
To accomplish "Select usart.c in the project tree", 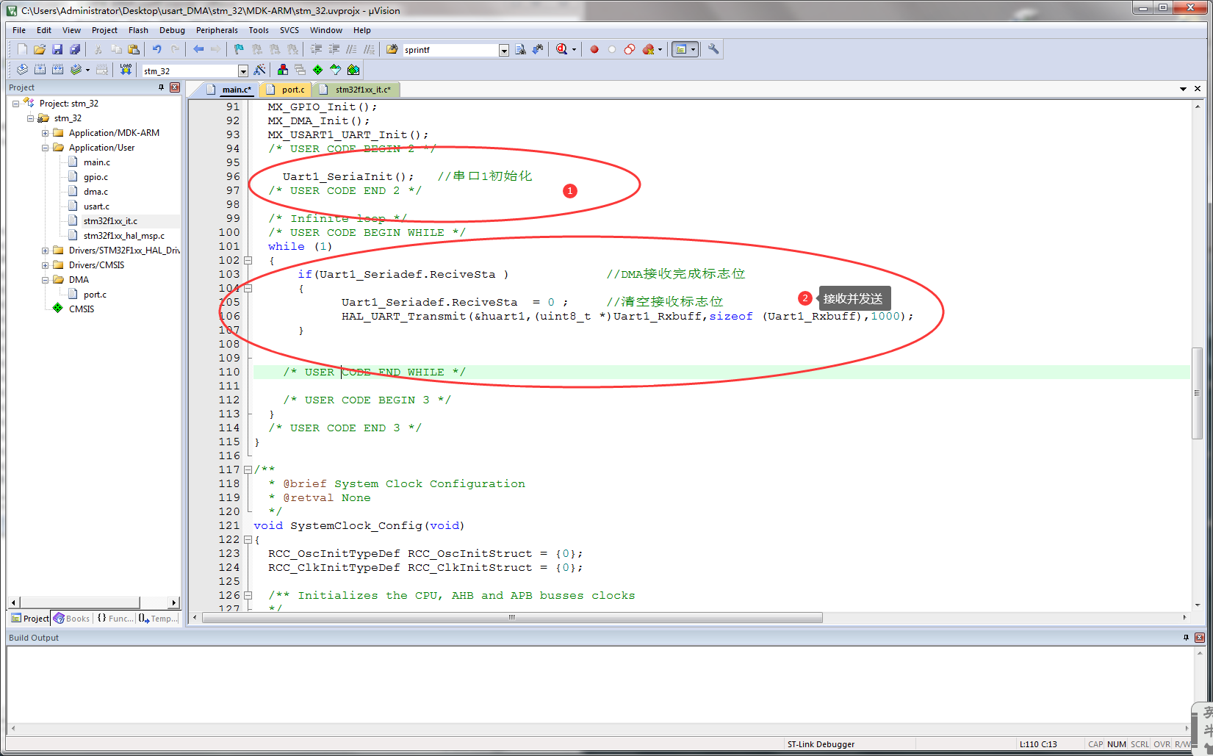I will pyautogui.click(x=96, y=206).
